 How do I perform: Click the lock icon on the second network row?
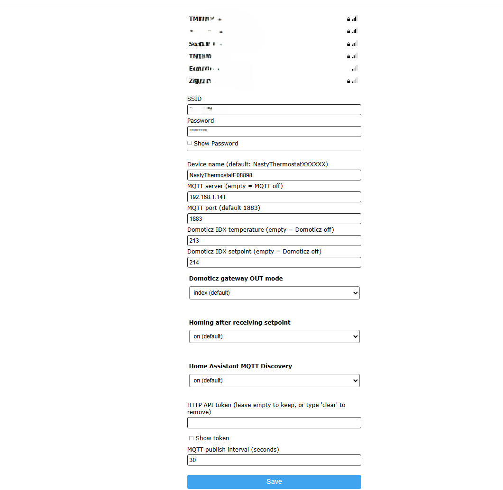(348, 31)
